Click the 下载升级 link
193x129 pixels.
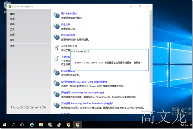click(66, 57)
